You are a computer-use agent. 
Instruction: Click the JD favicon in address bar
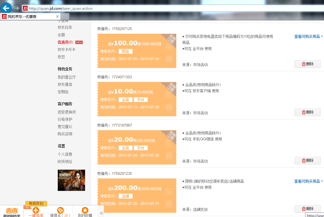25,8
